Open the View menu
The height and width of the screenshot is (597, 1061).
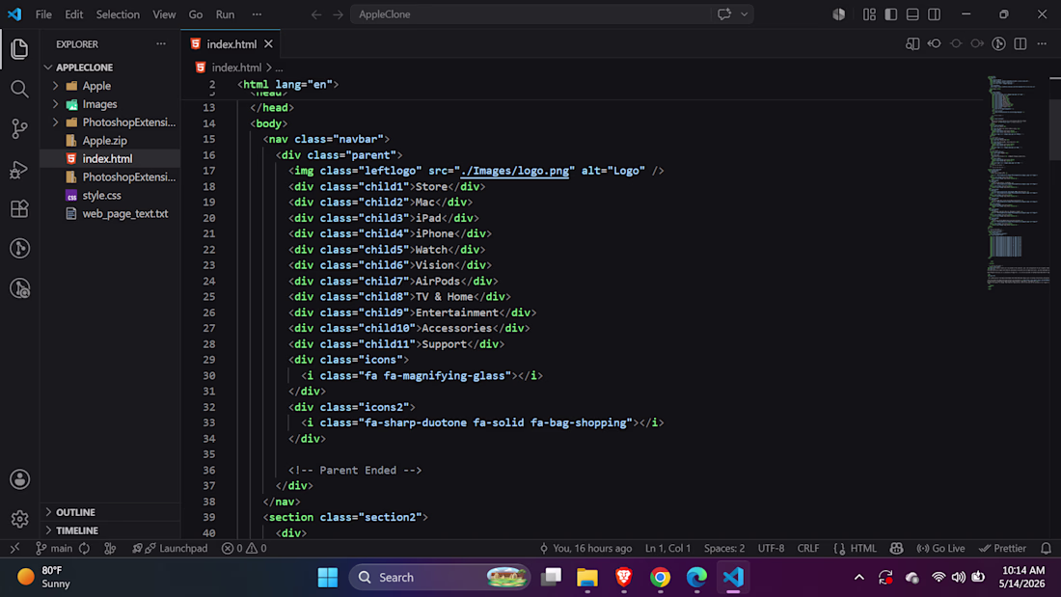click(x=164, y=14)
